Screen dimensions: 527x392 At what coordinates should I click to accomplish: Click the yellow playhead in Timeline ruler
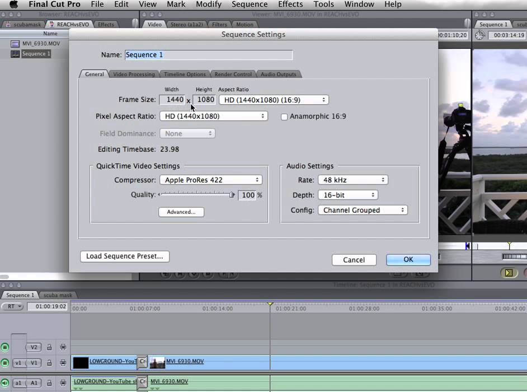(270, 304)
